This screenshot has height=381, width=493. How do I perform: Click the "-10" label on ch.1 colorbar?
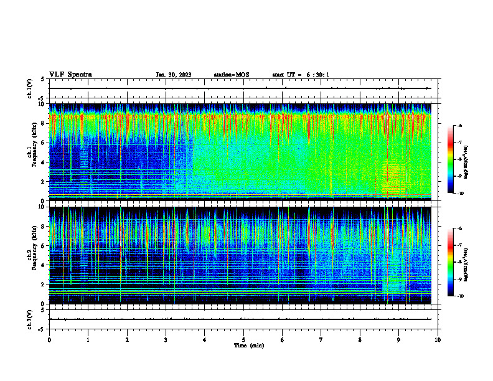(x=460, y=193)
